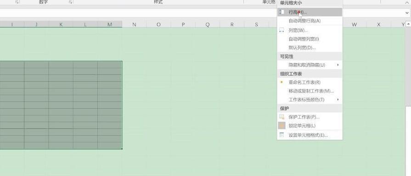Viewport: 411px width, 176px height.
Task: Click the Rename Sheet bullet icon
Action: click(x=282, y=82)
